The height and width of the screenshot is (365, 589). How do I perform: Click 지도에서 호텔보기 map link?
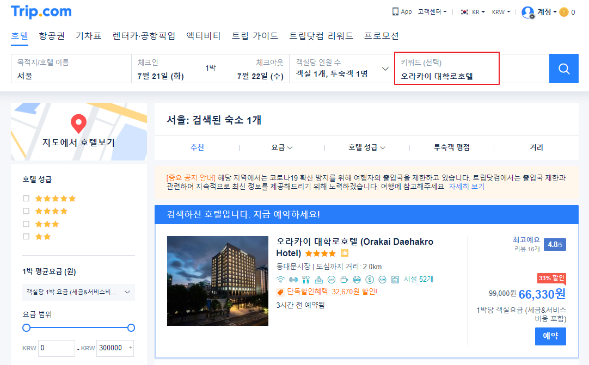[x=78, y=143]
